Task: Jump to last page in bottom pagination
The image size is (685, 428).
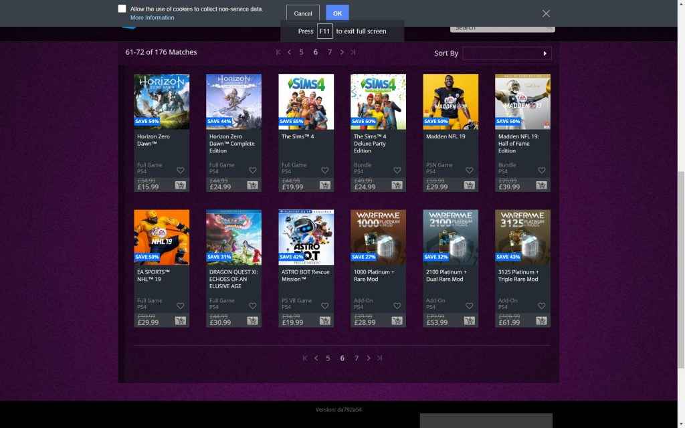Action: [380, 358]
